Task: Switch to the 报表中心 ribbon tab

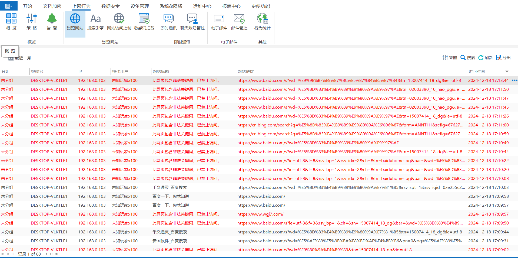Action: point(231,6)
